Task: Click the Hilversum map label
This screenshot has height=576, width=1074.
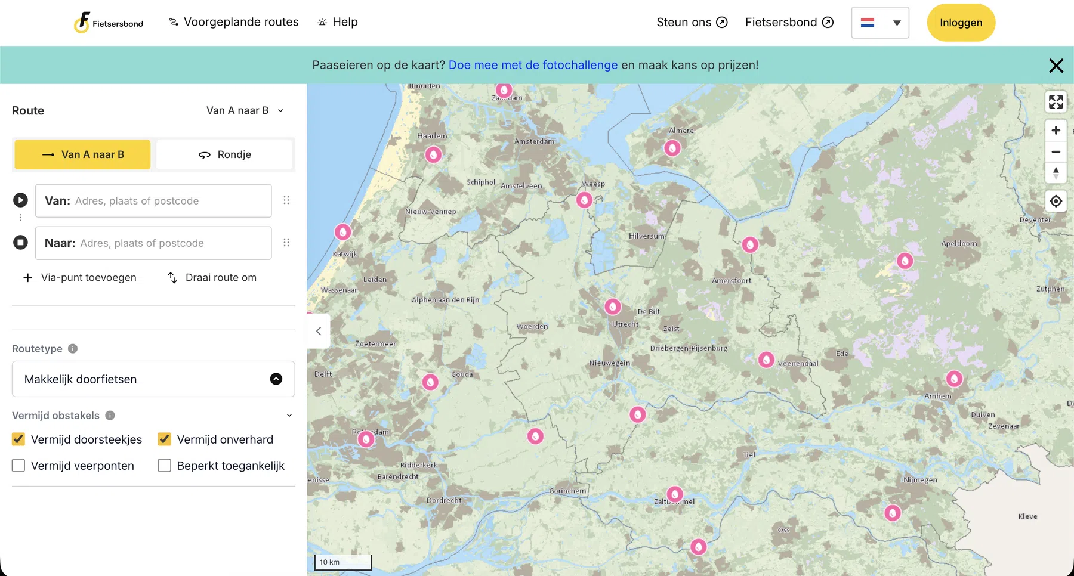Action: 646,236
